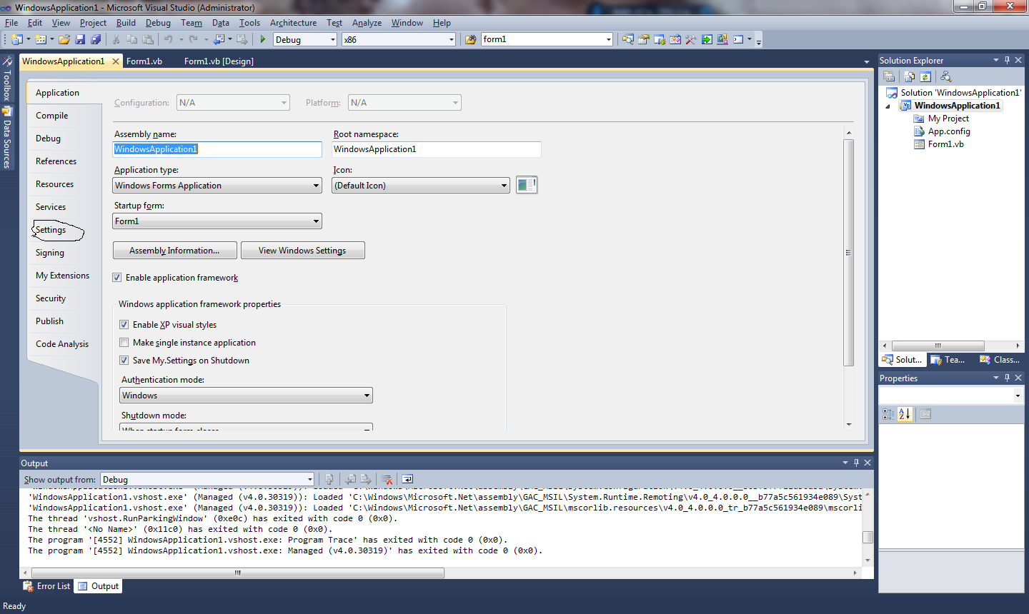Open Solution Explorer from the toolbar icon
Viewport: 1029px width, 614px height.
click(x=628, y=39)
